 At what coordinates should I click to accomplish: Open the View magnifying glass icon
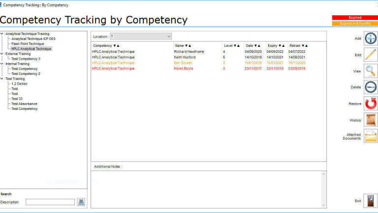point(371,71)
